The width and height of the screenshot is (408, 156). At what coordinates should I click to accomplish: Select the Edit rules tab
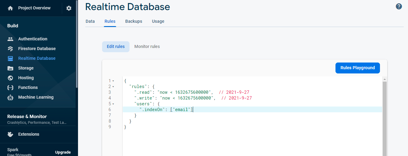[116, 46]
